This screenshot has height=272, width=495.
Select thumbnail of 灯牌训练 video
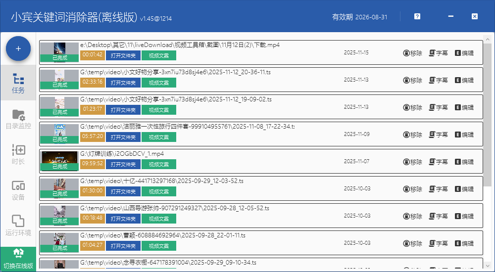pos(59,157)
